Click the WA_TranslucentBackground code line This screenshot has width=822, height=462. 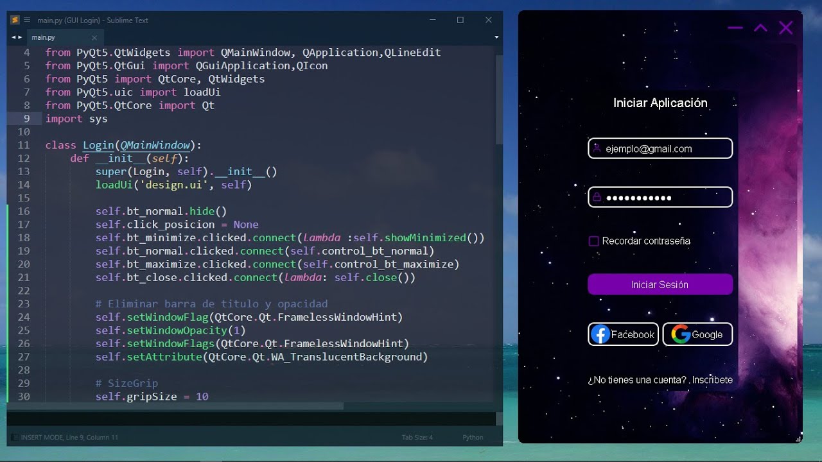(262, 357)
